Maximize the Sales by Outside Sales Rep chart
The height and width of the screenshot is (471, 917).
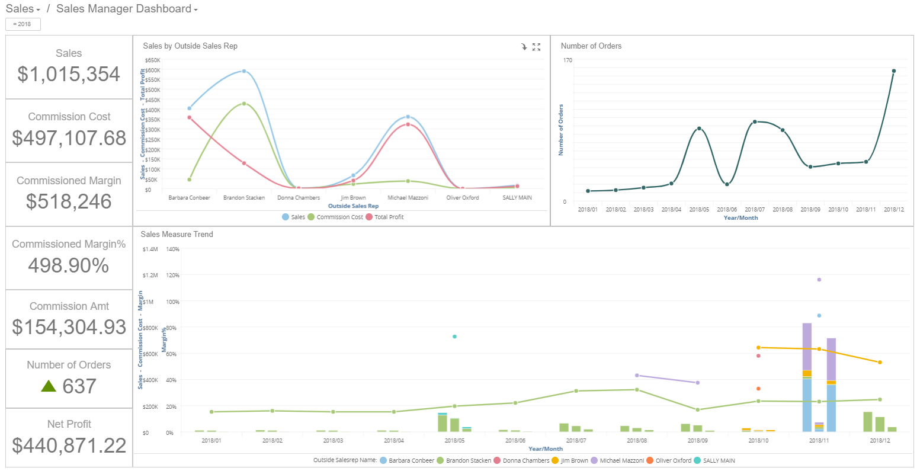(537, 47)
